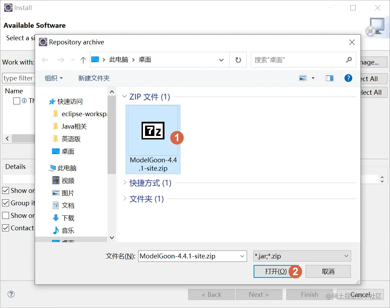Click the search magnifier in 搜索"桌面" box
390x308 pixels.
pyautogui.click(x=349, y=60)
